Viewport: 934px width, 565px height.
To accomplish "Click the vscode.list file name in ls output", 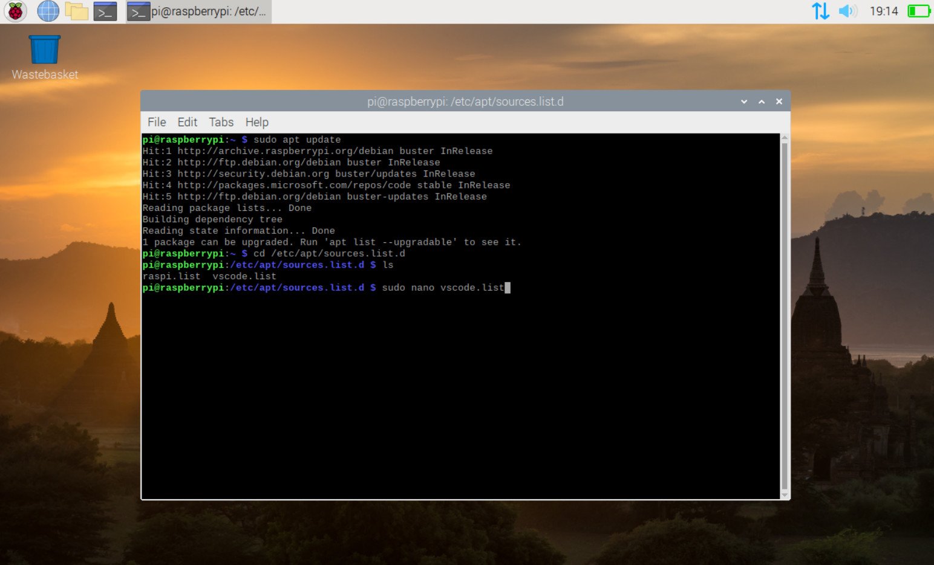I will (x=244, y=277).
